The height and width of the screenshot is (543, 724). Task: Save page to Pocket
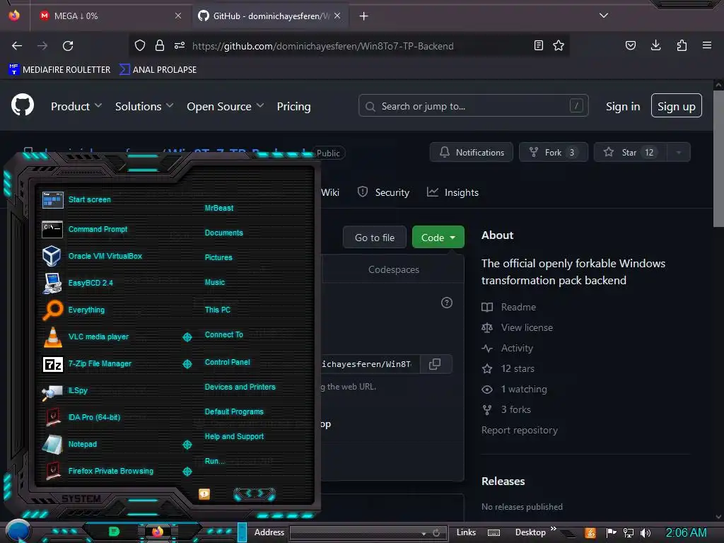(630, 45)
